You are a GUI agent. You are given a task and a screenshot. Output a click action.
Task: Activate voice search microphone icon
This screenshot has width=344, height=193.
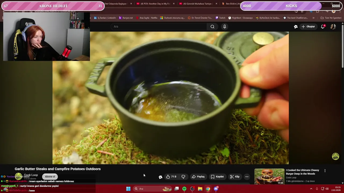click(x=225, y=27)
